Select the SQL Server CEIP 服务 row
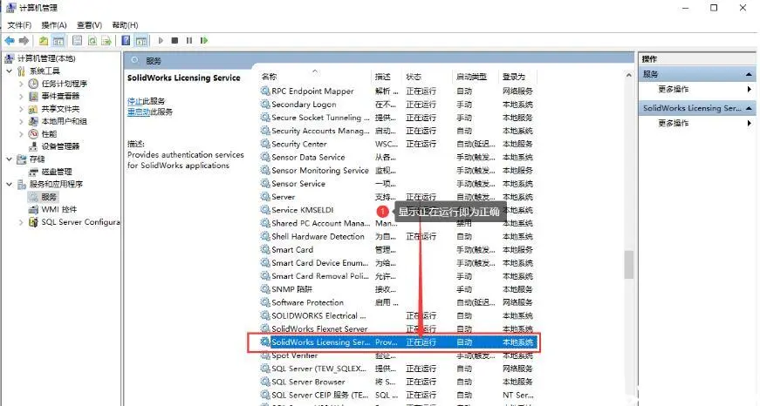 (x=398, y=395)
